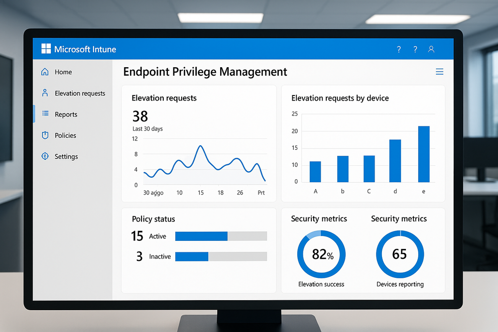Click the Microsoft Intune title text
Viewport: 498px width, 332px height.
(85, 49)
